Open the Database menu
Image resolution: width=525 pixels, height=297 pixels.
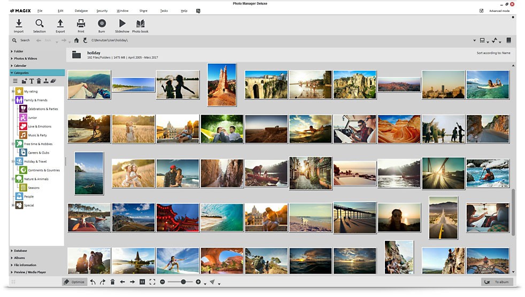point(81,11)
